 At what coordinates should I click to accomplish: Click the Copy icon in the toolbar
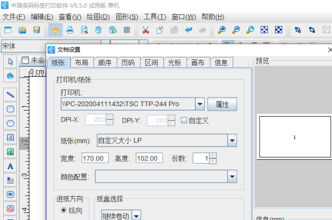tap(160, 30)
